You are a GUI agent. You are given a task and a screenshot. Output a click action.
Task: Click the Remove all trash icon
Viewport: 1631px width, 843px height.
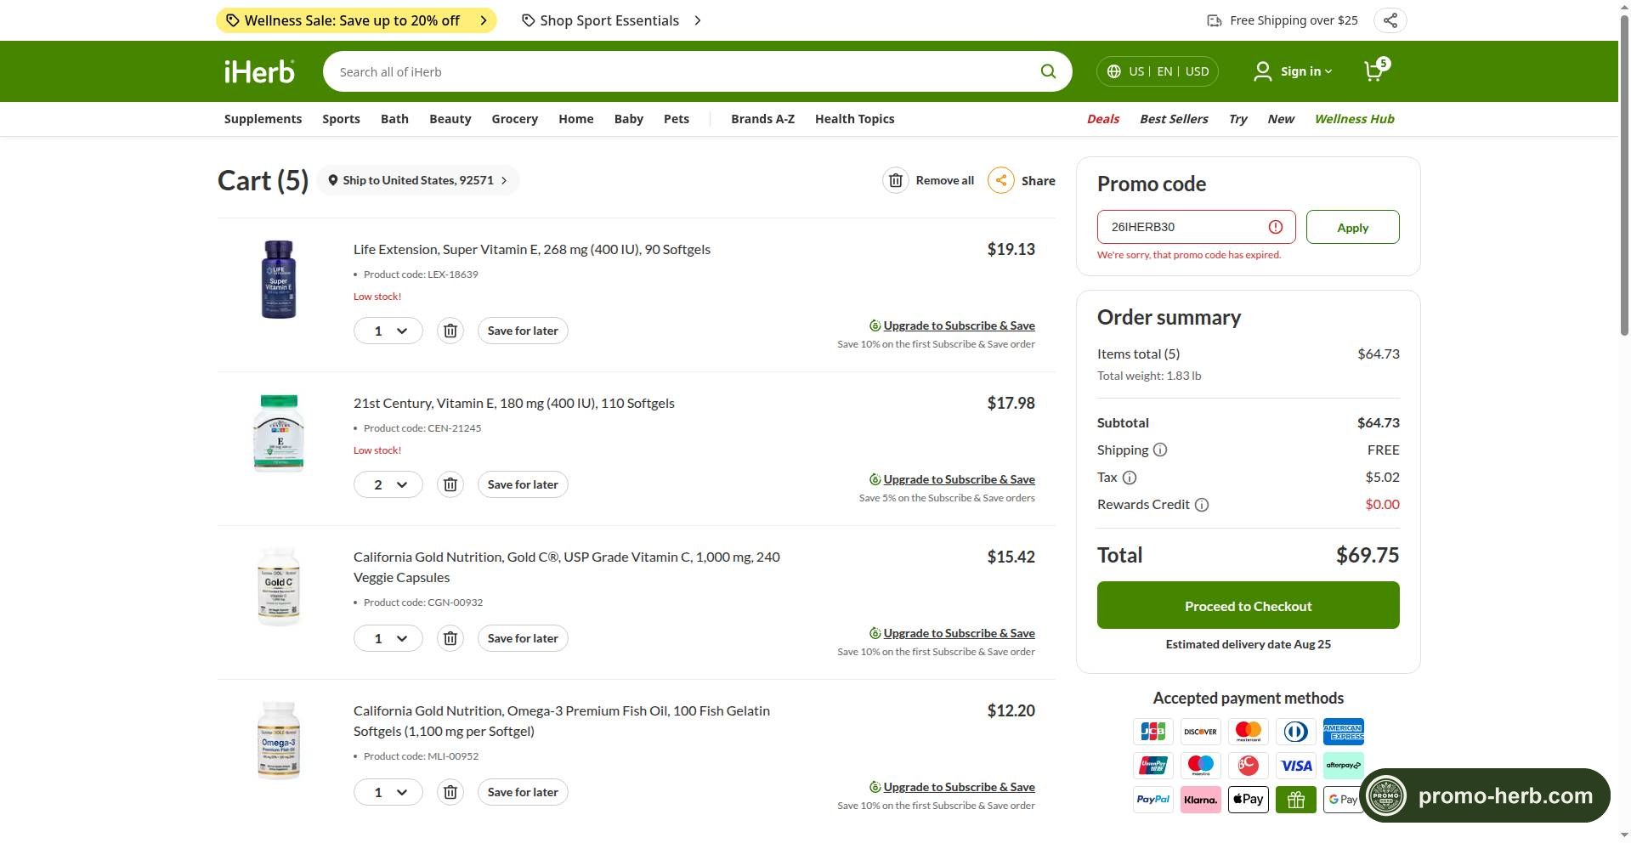(x=896, y=180)
